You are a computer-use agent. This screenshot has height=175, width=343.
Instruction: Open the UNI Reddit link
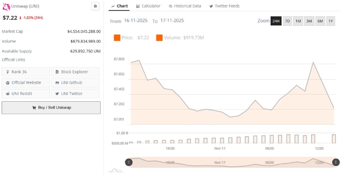pyautogui.click(x=26, y=93)
